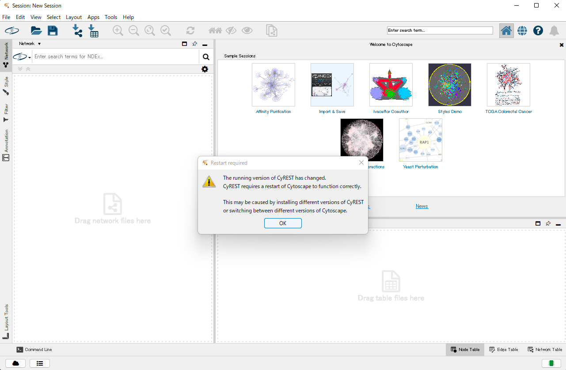Open the Help menu
Screen dimensions: 566x370
click(128, 17)
